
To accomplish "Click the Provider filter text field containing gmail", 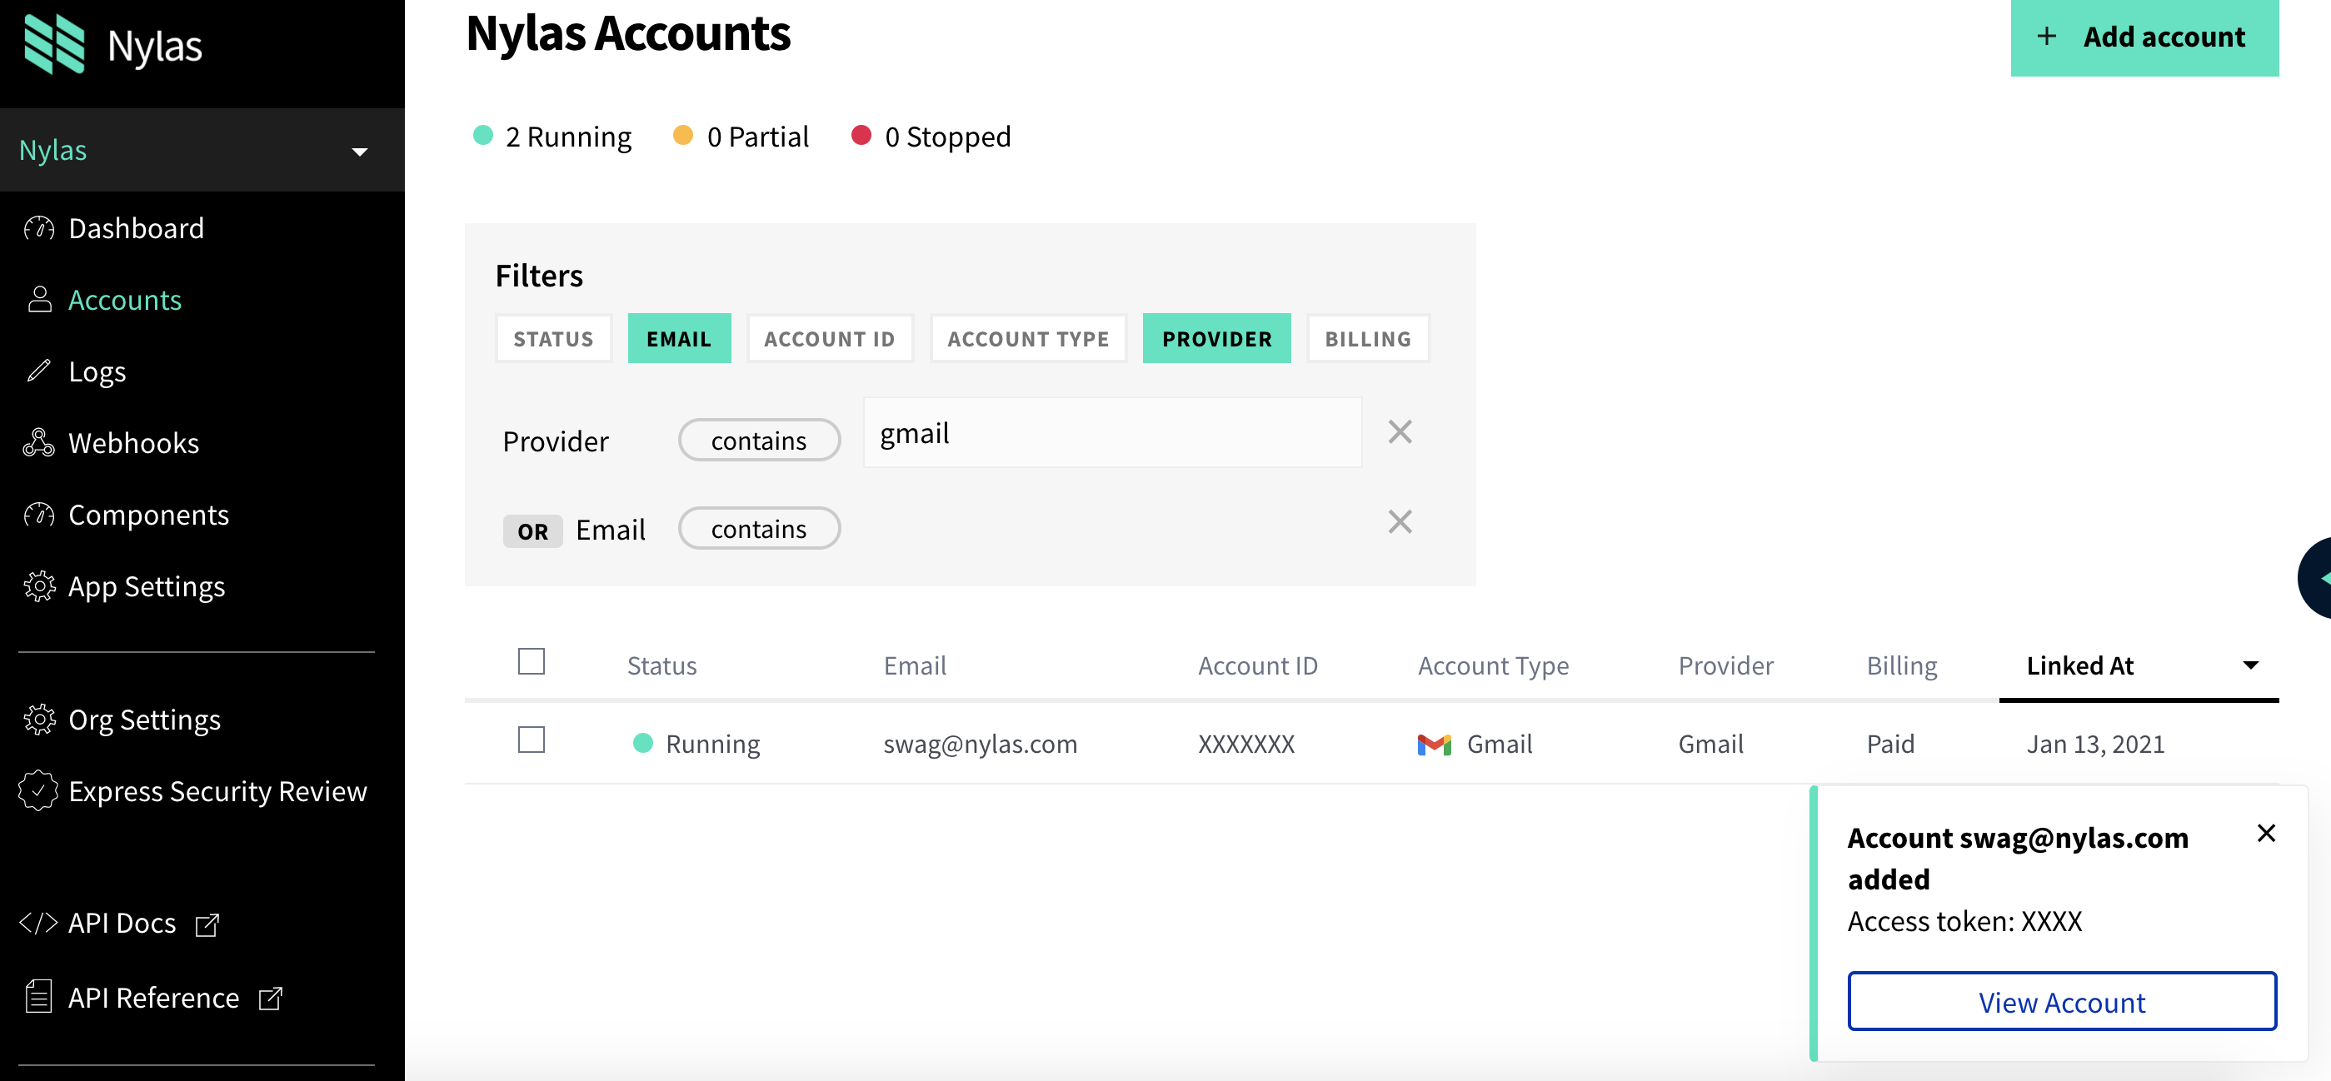I will click(x=1112, y=432).
